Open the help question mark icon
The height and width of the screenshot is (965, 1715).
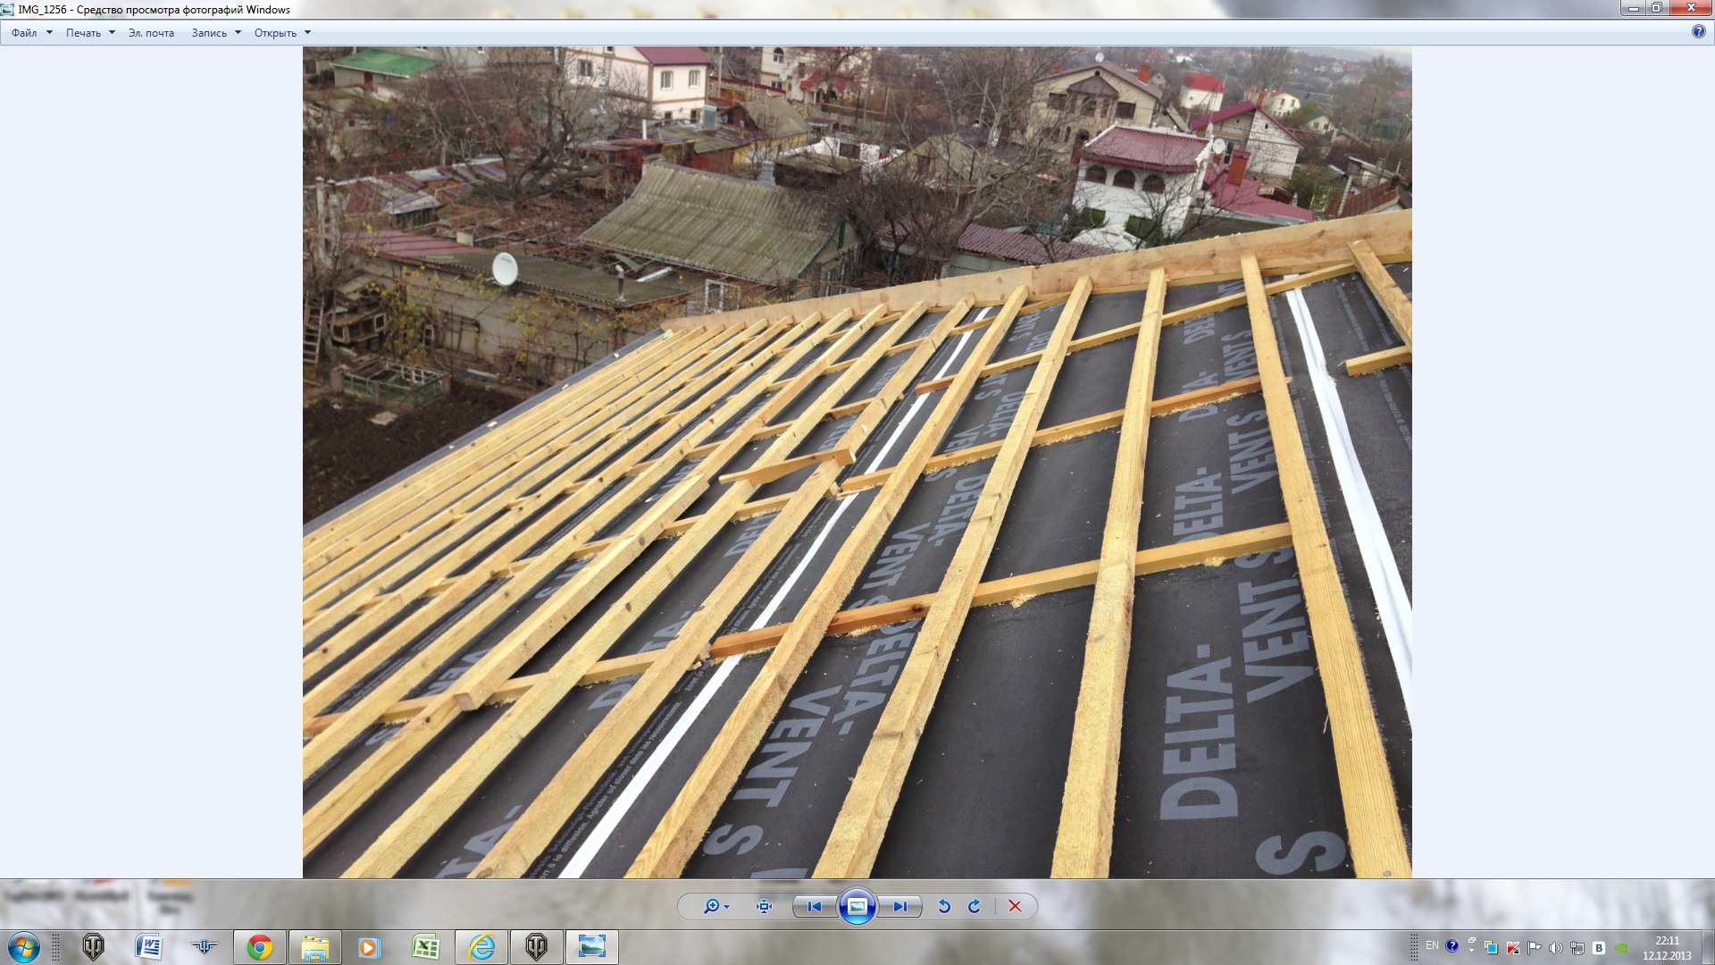point(1699,32)
